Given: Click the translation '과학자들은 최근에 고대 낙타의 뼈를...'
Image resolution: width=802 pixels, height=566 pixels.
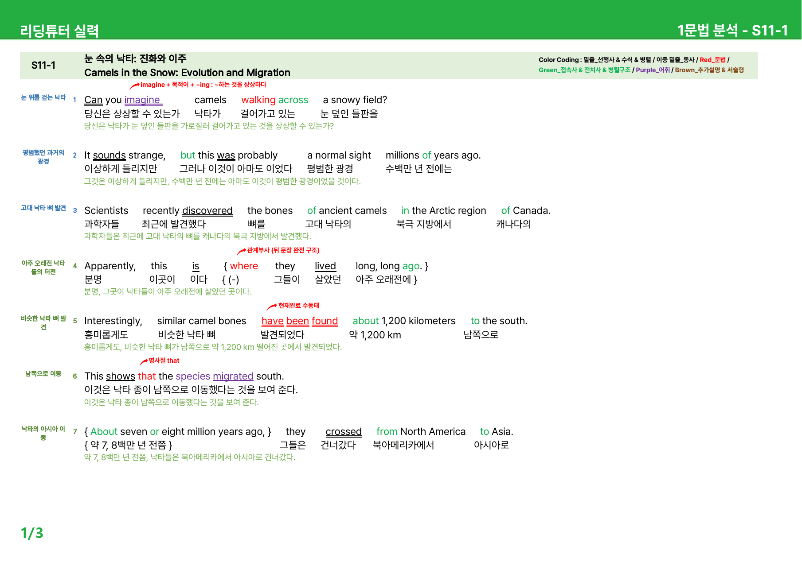Looking at the screenshot, I should (x=198, y=236).
